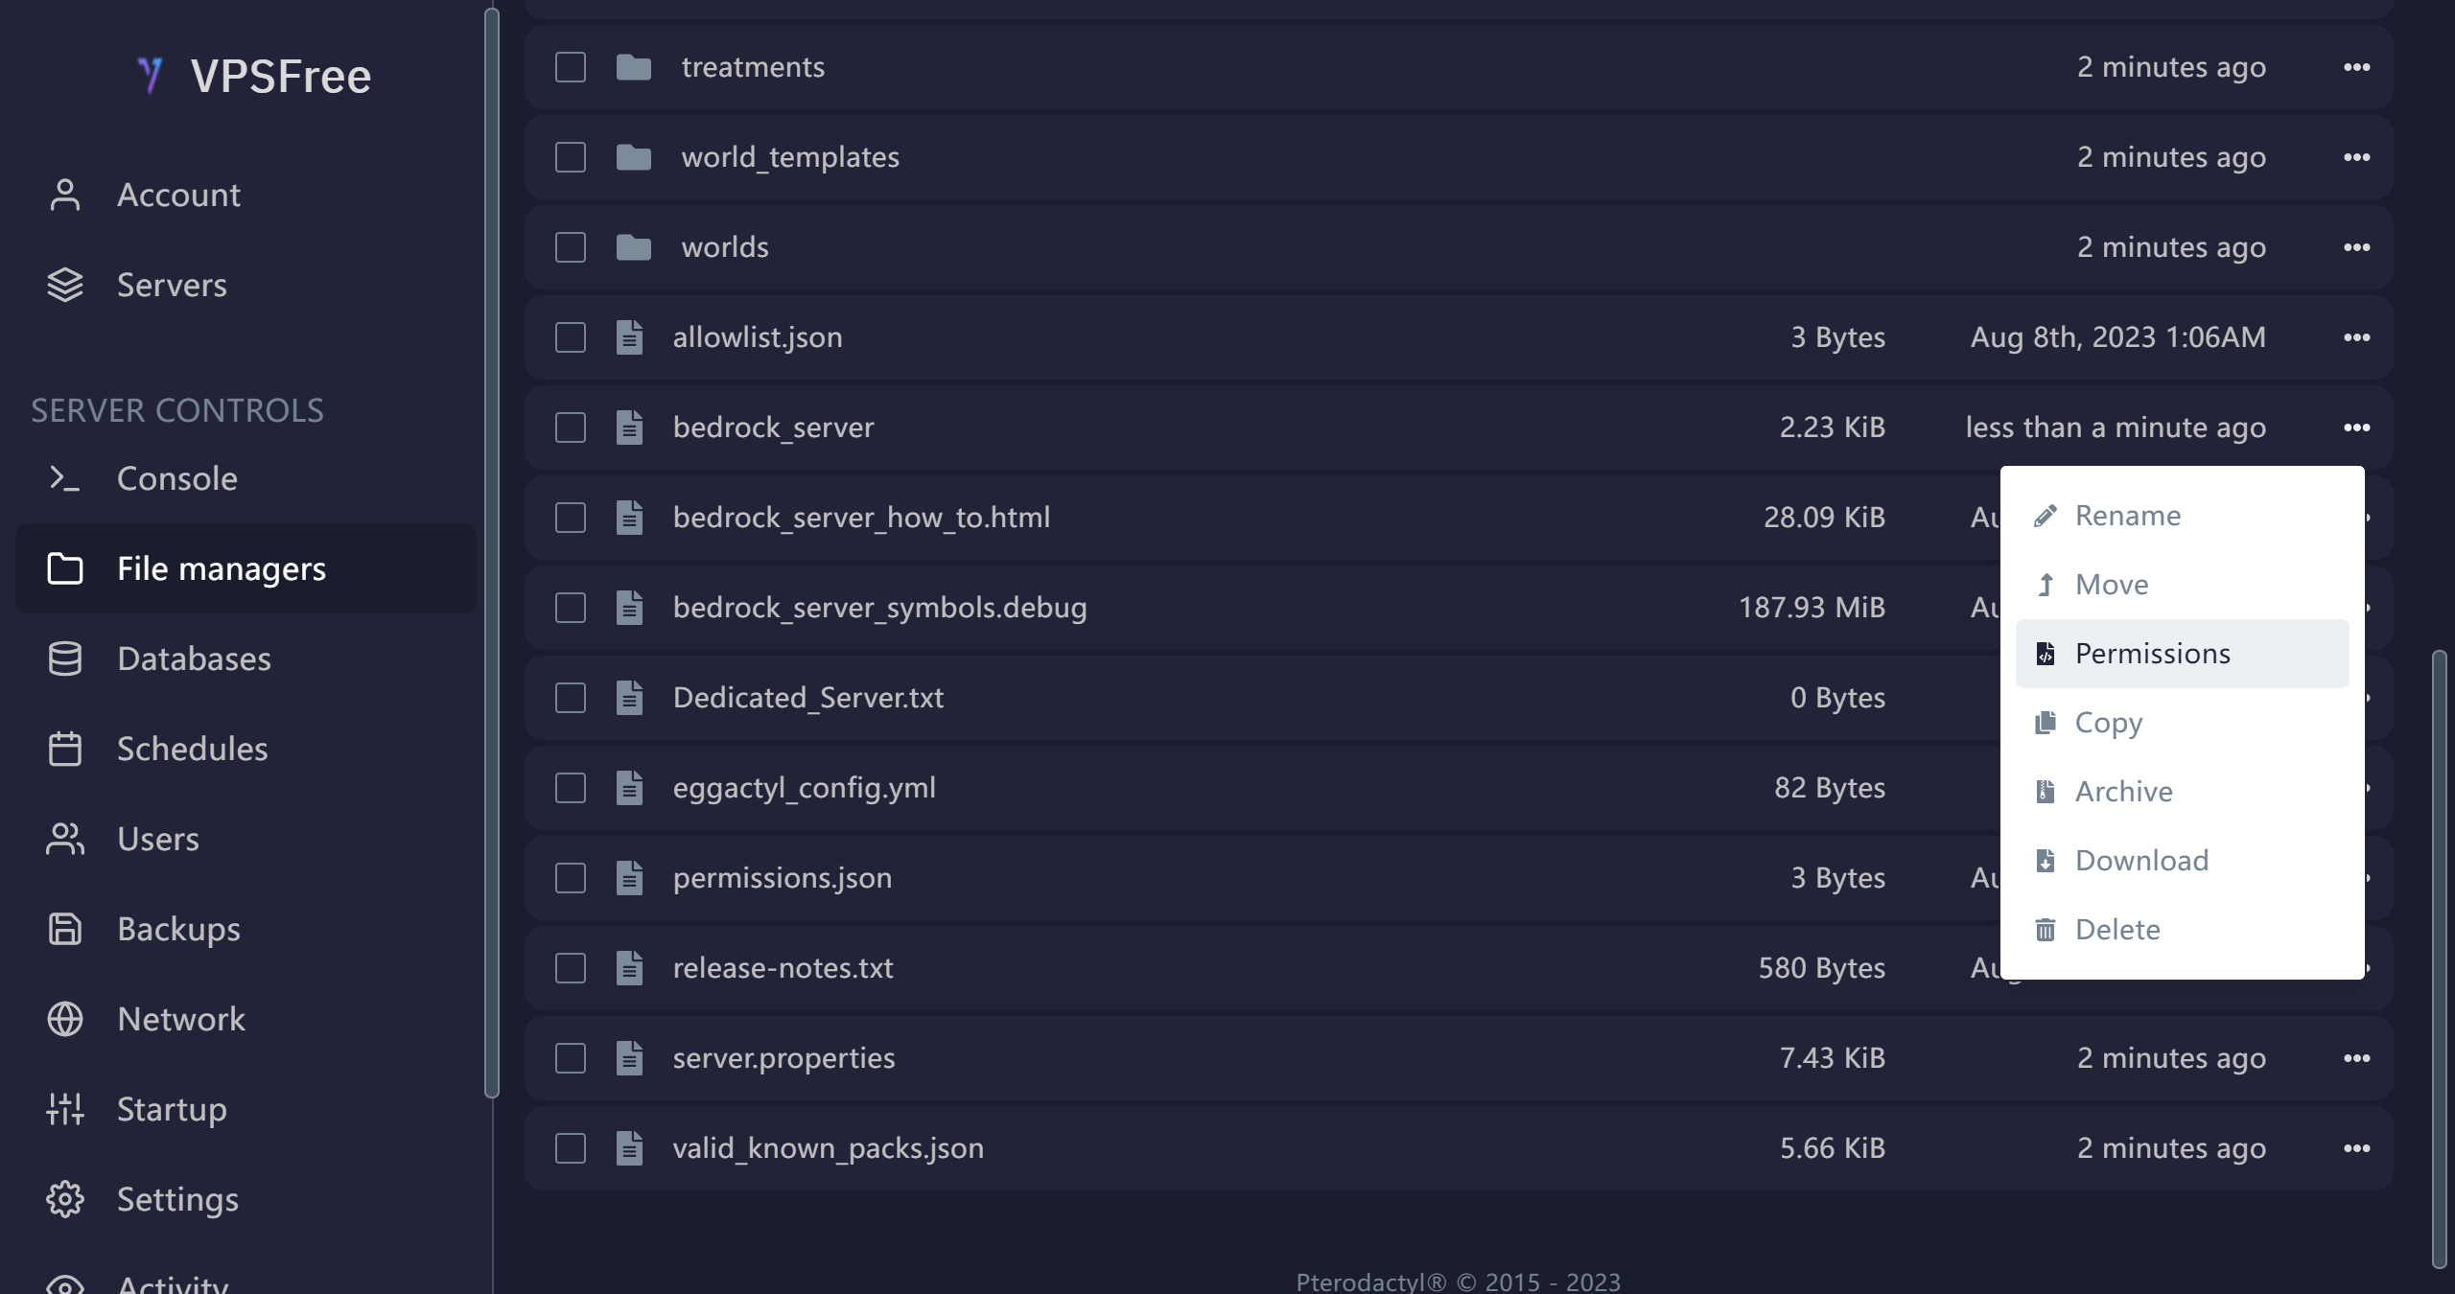2455x1294 pixels.
Task: Click the Databases cylinder icon
Action: [64, 659]
